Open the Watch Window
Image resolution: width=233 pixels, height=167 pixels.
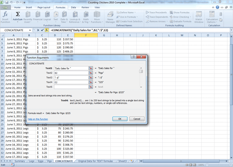tap(198, 17)
